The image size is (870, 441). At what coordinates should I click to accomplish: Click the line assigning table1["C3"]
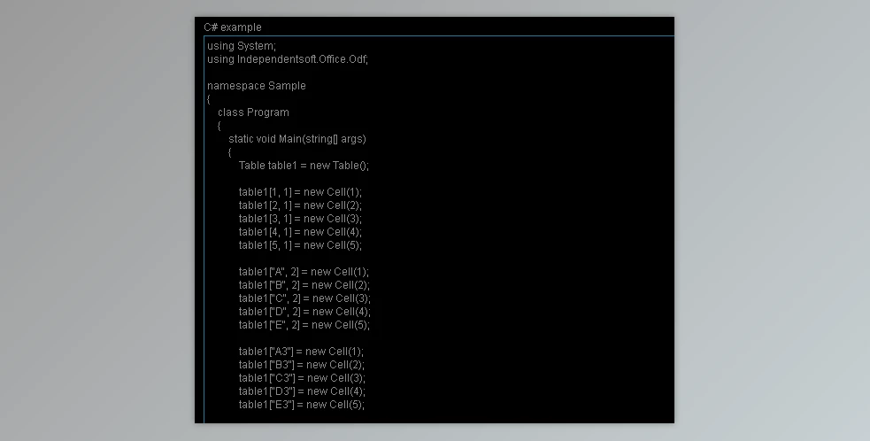pyautogui.click(x=301, y=378)
